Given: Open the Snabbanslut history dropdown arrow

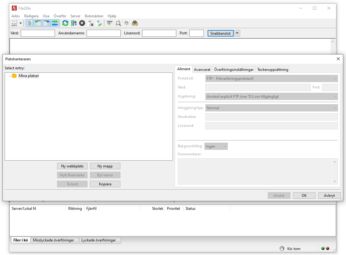Looking at the screenshot, I should [237, 33].
